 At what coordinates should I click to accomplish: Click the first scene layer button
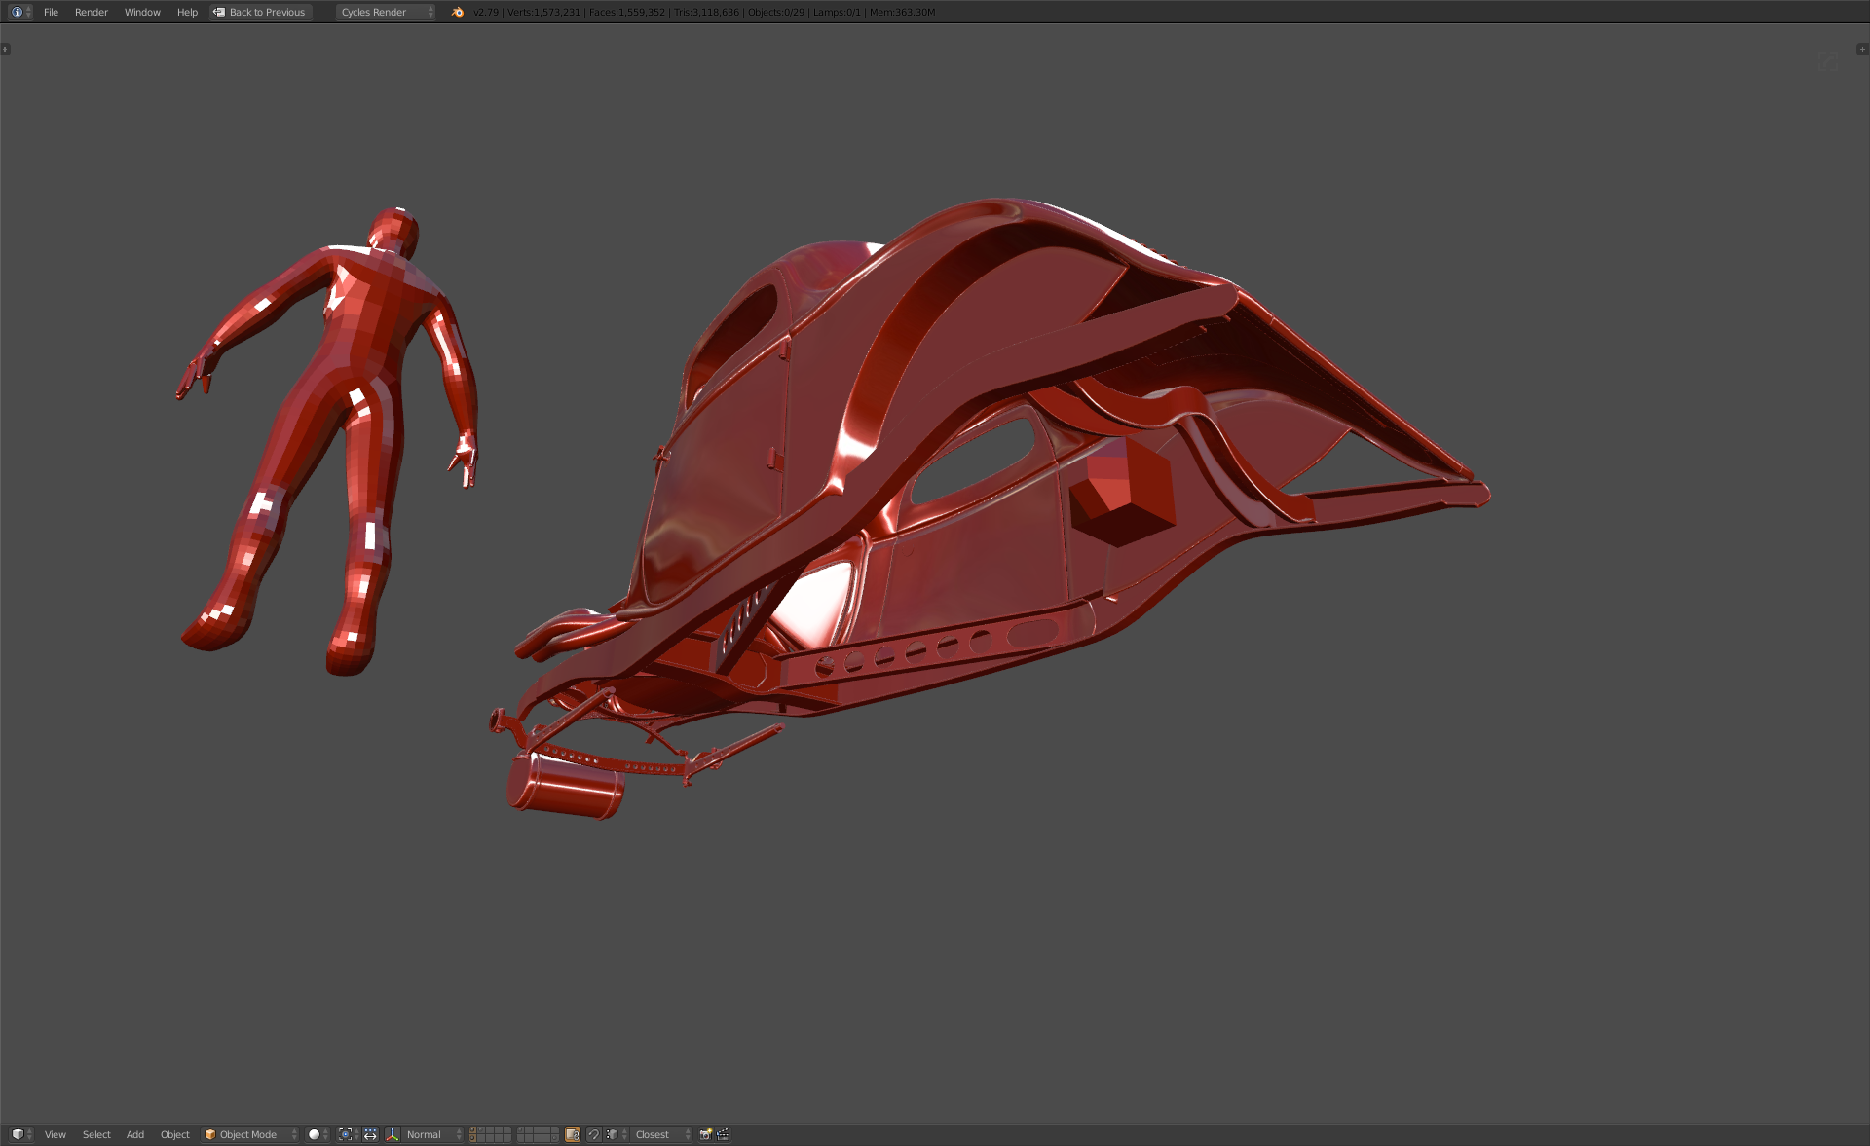[x=473, y=1130]
